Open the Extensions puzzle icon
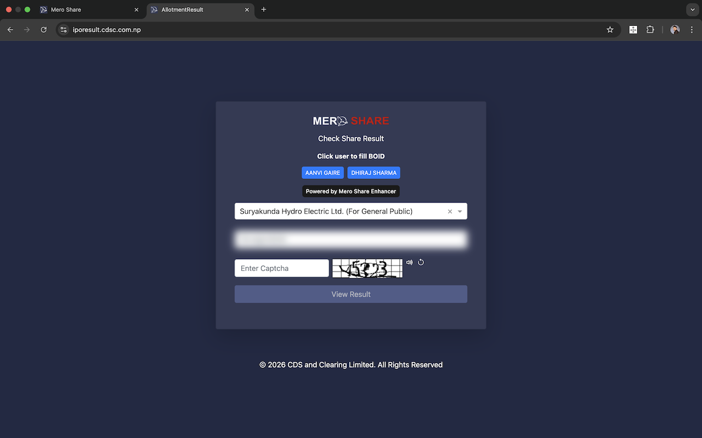The width and height of the screenshot is (702, 438). (x=650, y=30)
